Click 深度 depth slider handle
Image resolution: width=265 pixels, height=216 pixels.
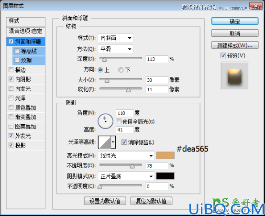(104, 59)
